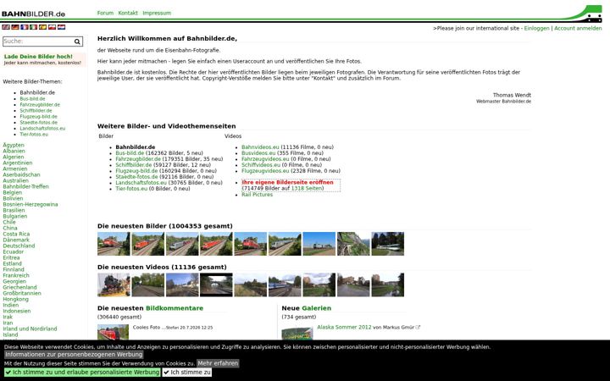Screen dimensions: 610x381
Task: Open 'Lade Deine Bilder hoch!' link
Action: [x=38, y=57]
